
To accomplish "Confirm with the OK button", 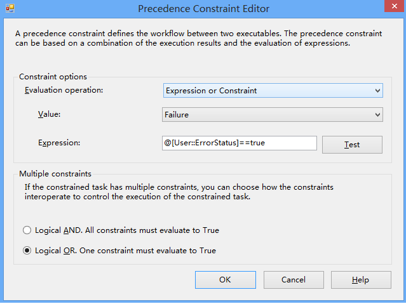I will 225,280.
